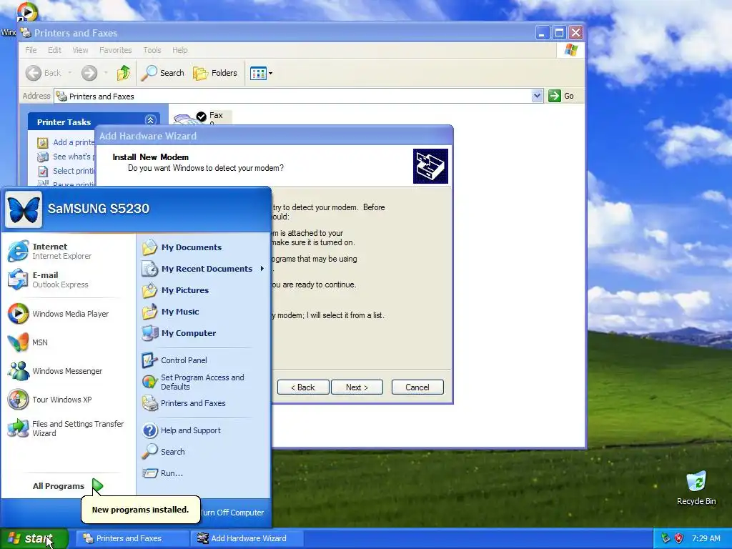This screenshot has width=732, height=549.
Task: Click the Start button
Action: pyautogui.click(x=34, y=538)
